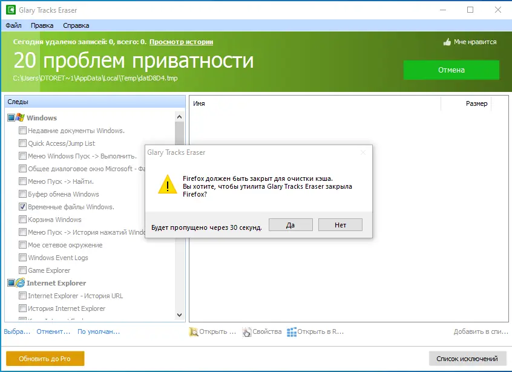
Task: Click the Выбра… link below the tree
Action: click(x=17, y=331)
